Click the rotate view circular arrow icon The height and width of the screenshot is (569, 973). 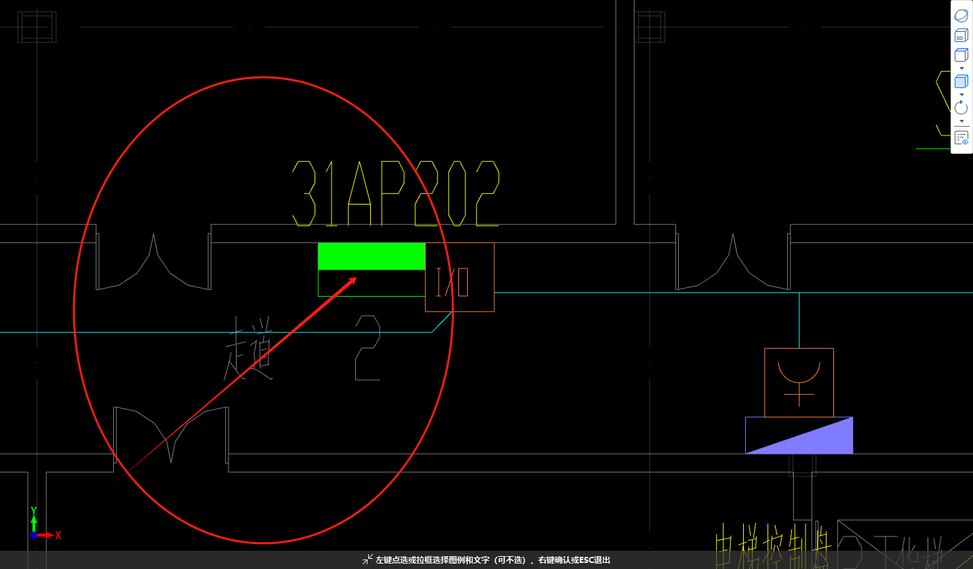pyautogui.click(x=961, y=107)
